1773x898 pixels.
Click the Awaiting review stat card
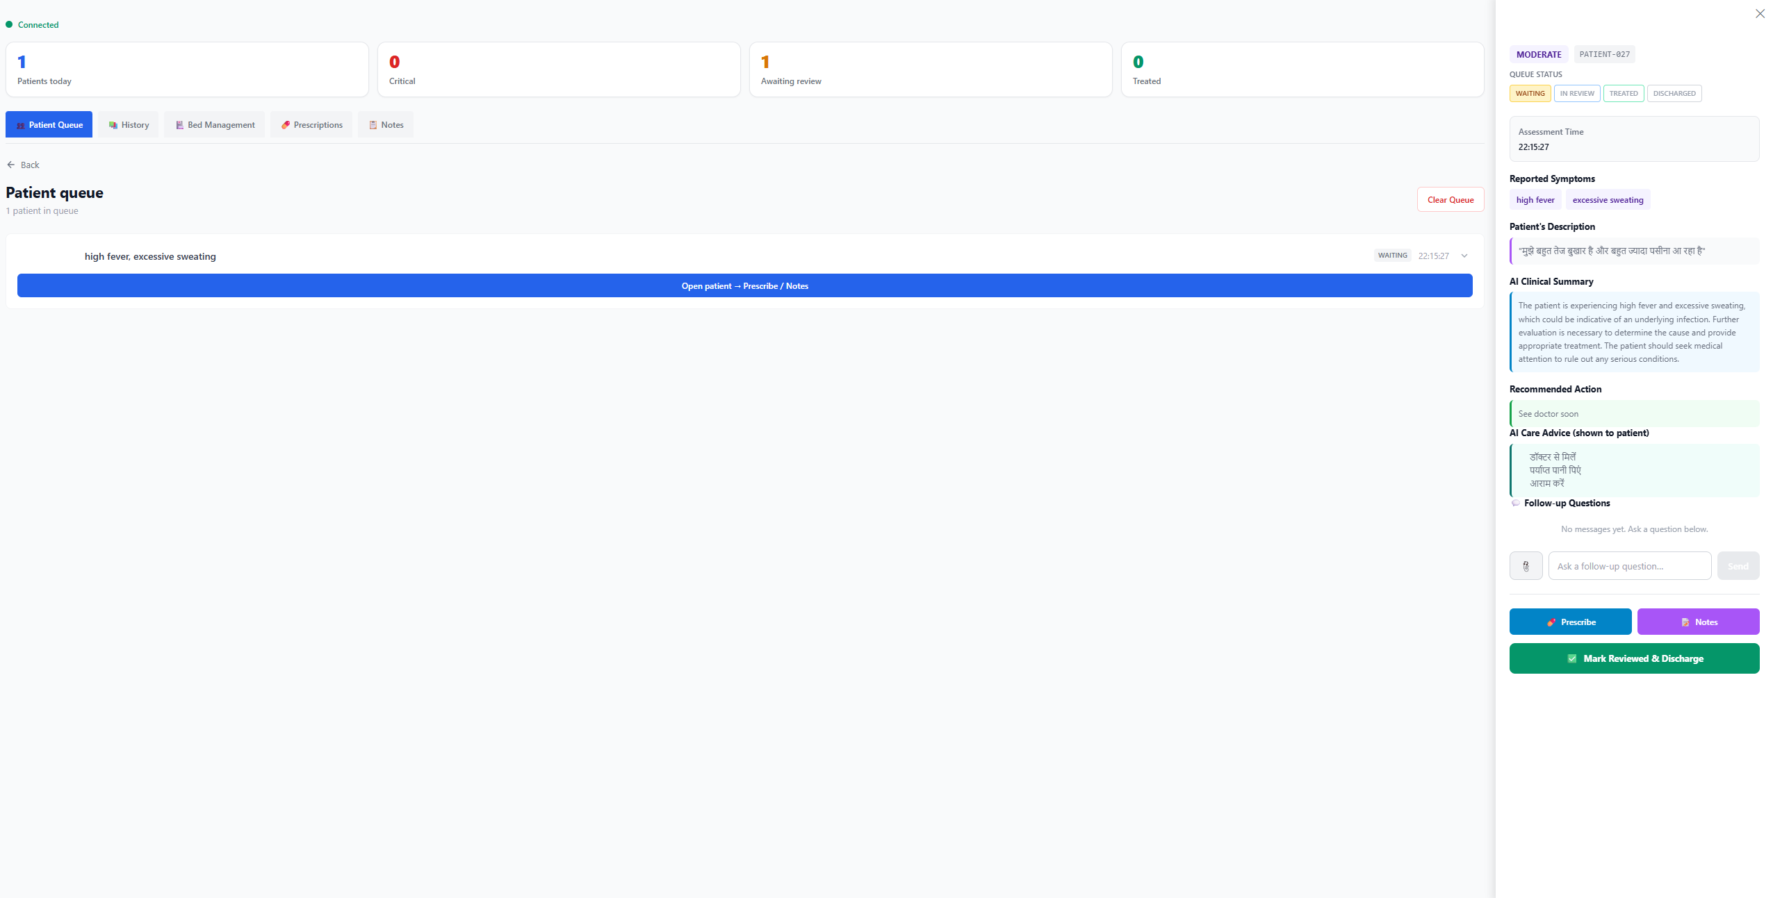[x=931, y=69]
